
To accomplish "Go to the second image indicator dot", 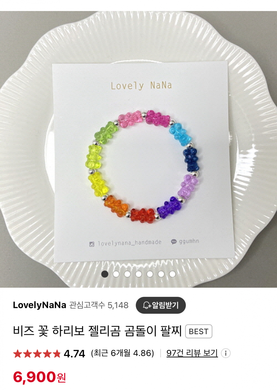I will (116, 274).
